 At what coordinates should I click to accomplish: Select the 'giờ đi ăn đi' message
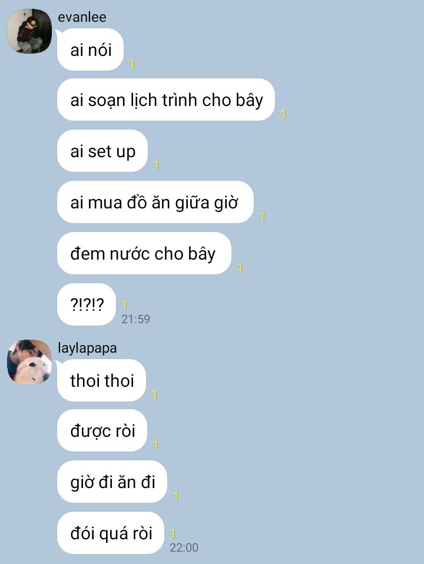(x=112, y=482)
